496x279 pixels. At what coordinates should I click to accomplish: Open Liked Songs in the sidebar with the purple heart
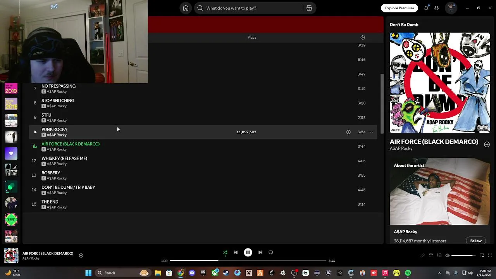[x=11, y=153]
